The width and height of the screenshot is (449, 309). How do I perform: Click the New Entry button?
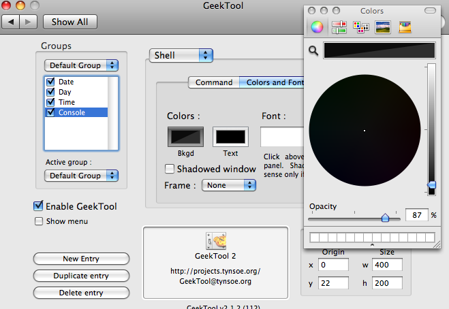click(81, 259)
